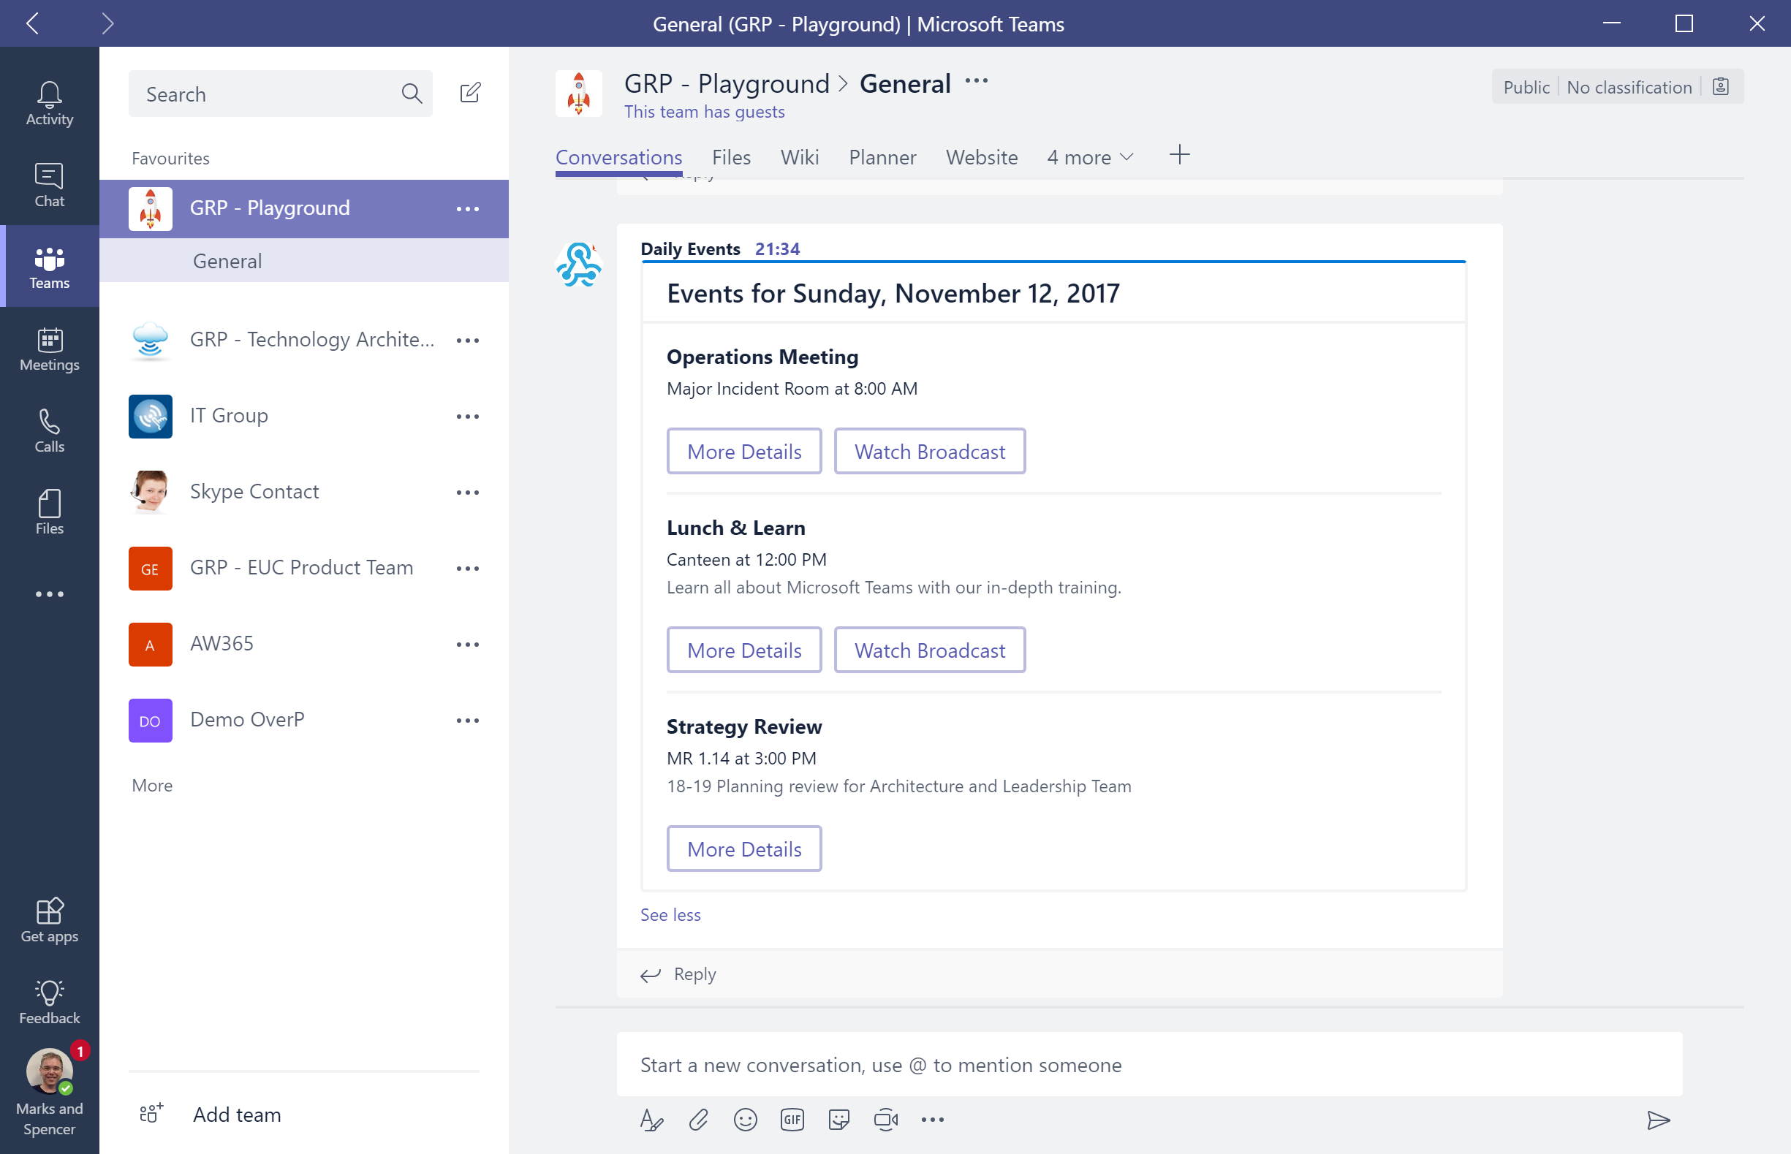The width and height of the screenshot is (1791, 1154).
Task: Open Skype Contact team options menu
Action: click(468, 493)
